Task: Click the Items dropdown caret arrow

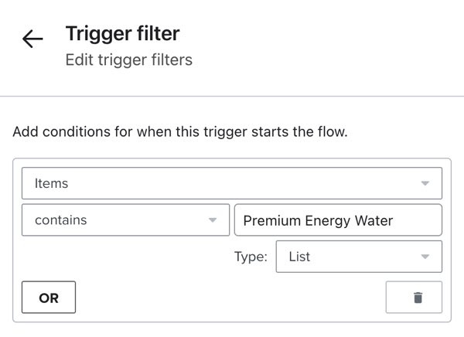Action: point(425,183)
